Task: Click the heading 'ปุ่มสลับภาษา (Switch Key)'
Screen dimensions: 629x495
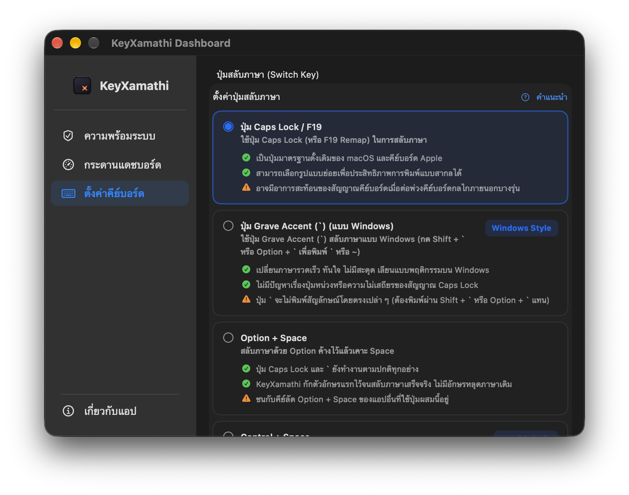Action: click(x=268, y=75)
